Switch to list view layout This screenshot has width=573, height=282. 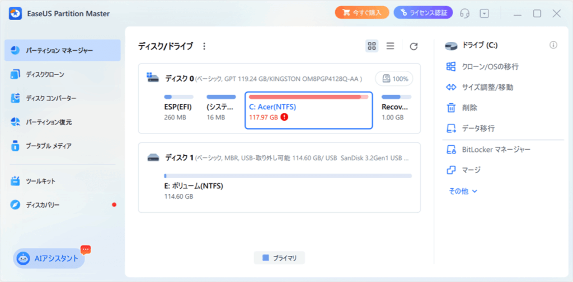pyautogui.click(x=391, y=46)
